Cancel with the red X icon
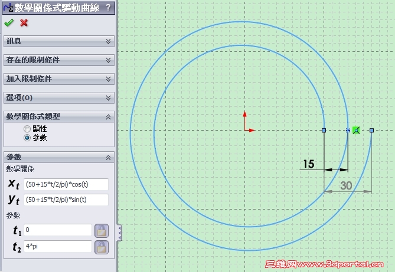Screen dimensions: 395x272 (x=24, y=23)
